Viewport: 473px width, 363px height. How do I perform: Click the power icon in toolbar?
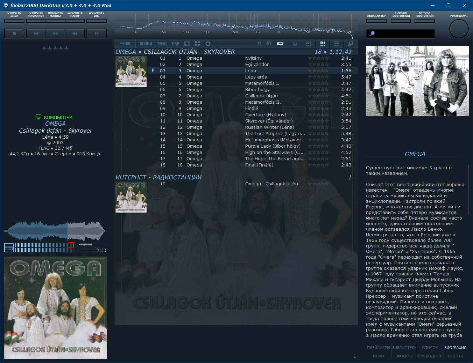pos(208,44)
